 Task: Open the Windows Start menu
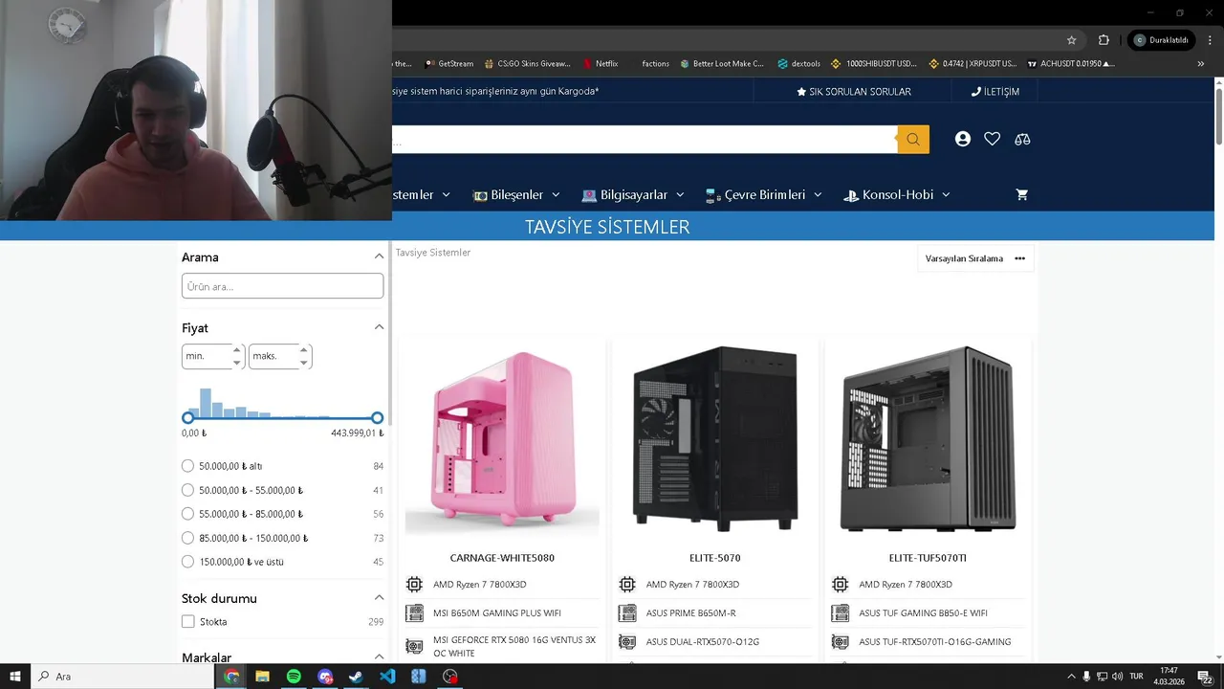click(x=15, y=677)
